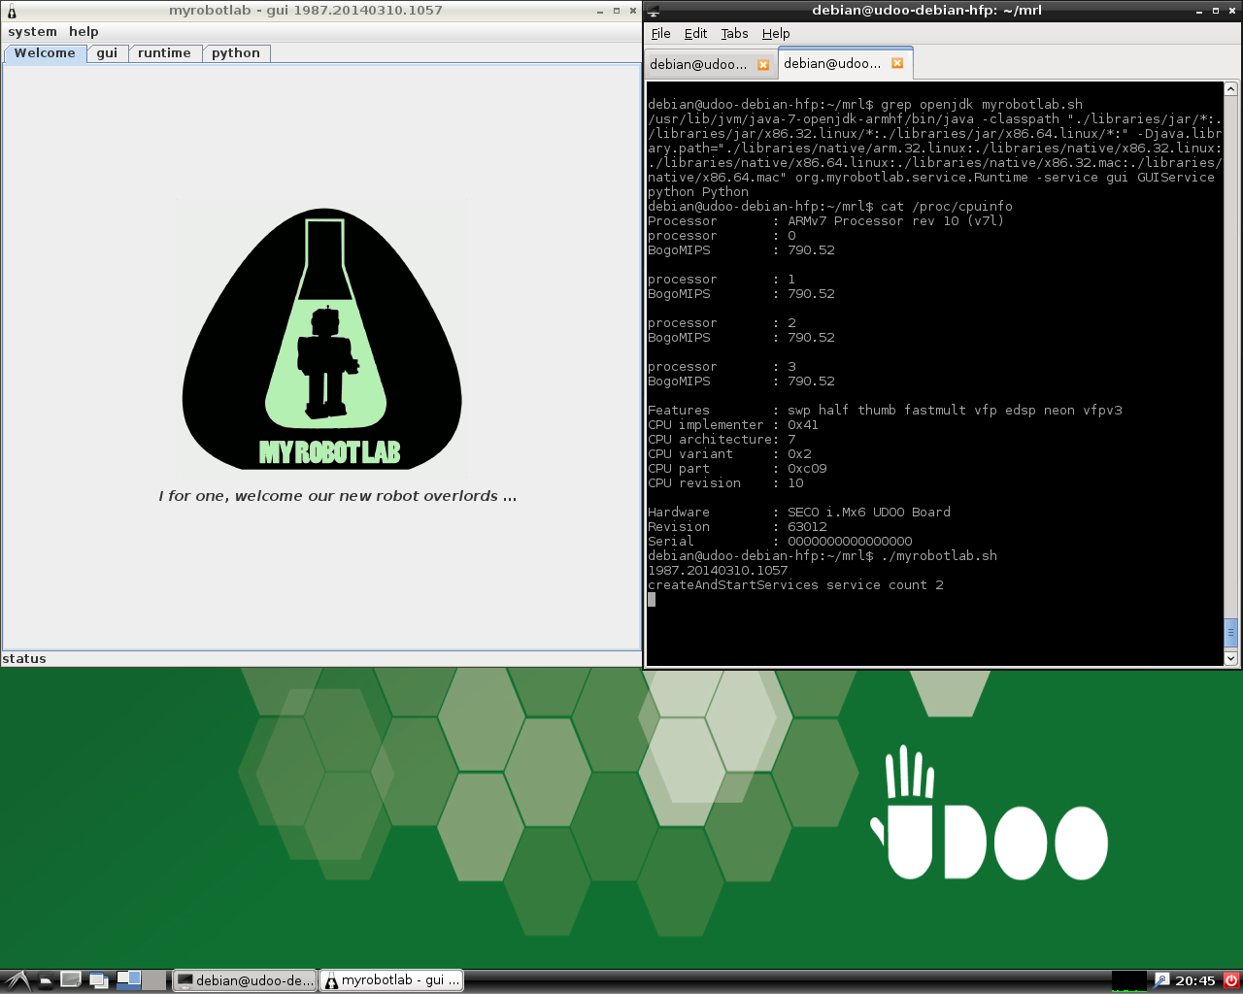Close the active second terminal tab
Image resolution: width=1243 pixels, height=994 pixels.
click(x=897, y=63)
